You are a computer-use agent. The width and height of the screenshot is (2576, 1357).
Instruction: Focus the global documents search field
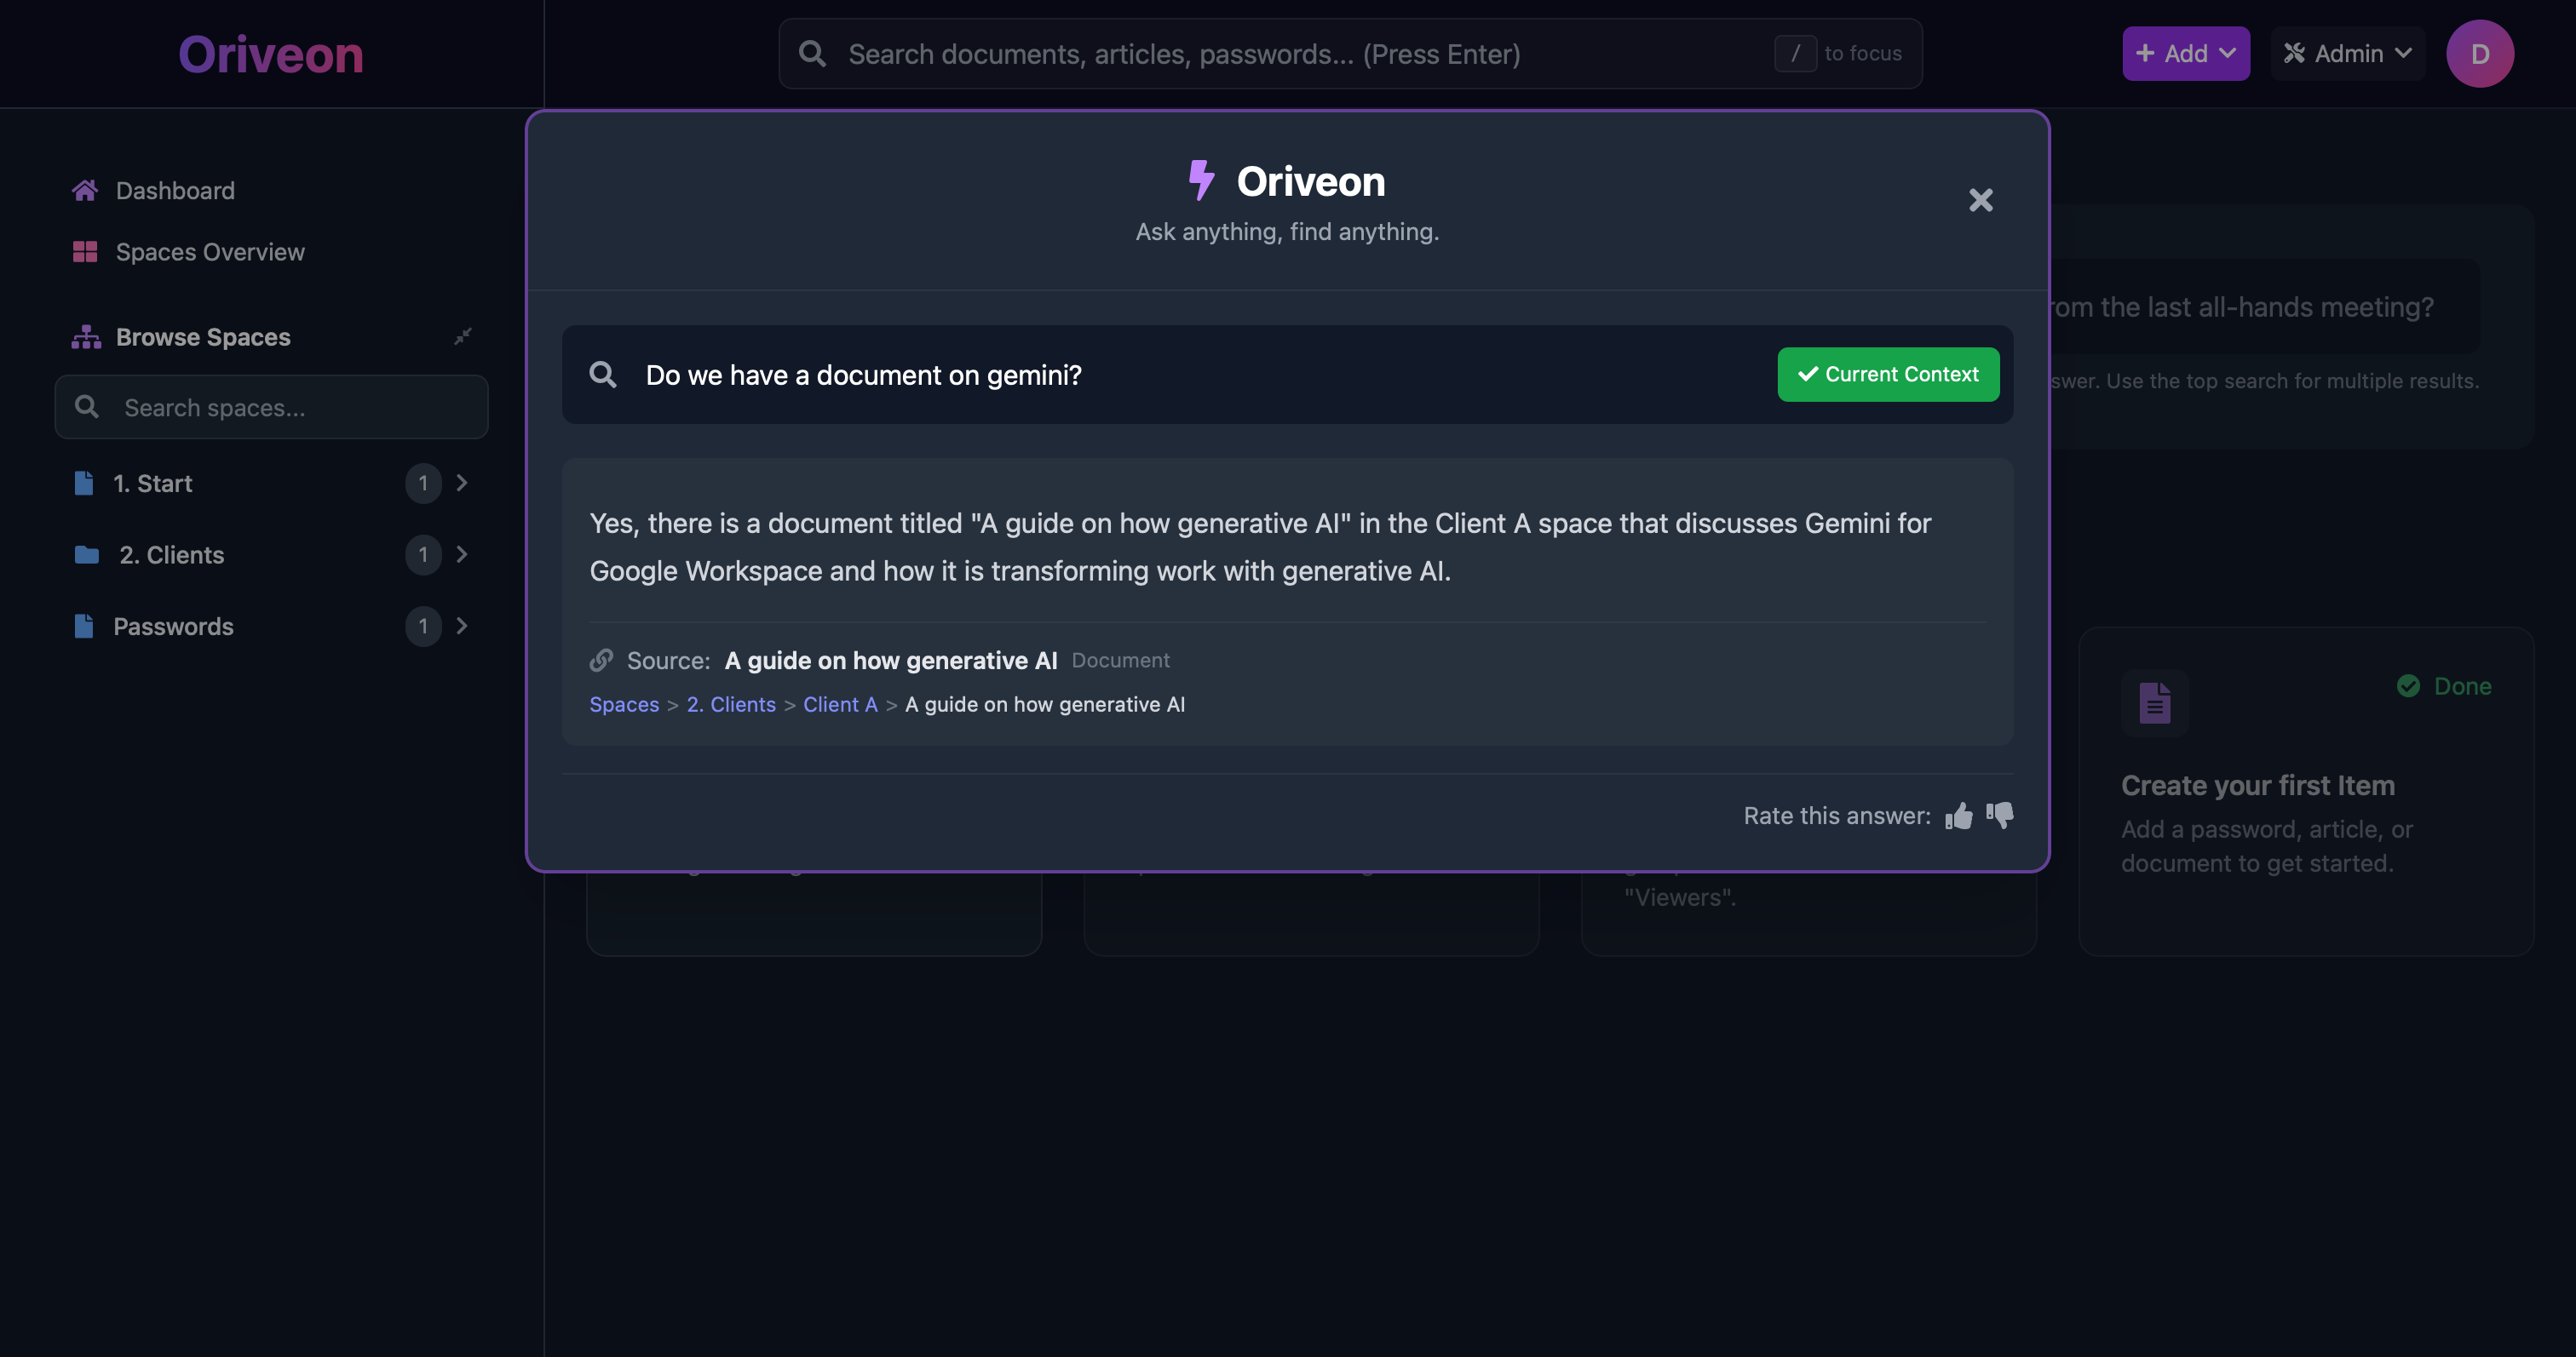[x=1350, y=54]
